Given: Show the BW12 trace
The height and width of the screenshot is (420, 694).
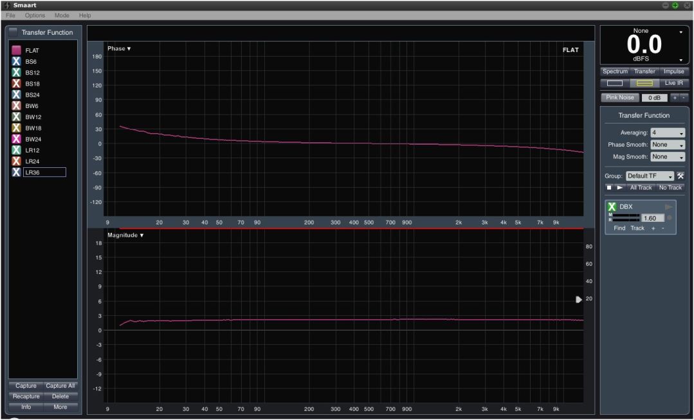Looking at the screenshot, I should coord(16,116).
